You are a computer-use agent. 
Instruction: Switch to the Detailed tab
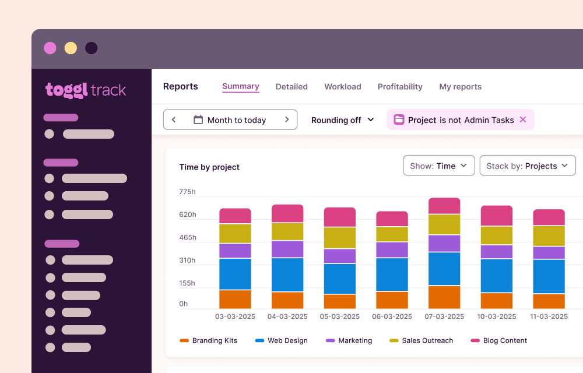point(291,86)
